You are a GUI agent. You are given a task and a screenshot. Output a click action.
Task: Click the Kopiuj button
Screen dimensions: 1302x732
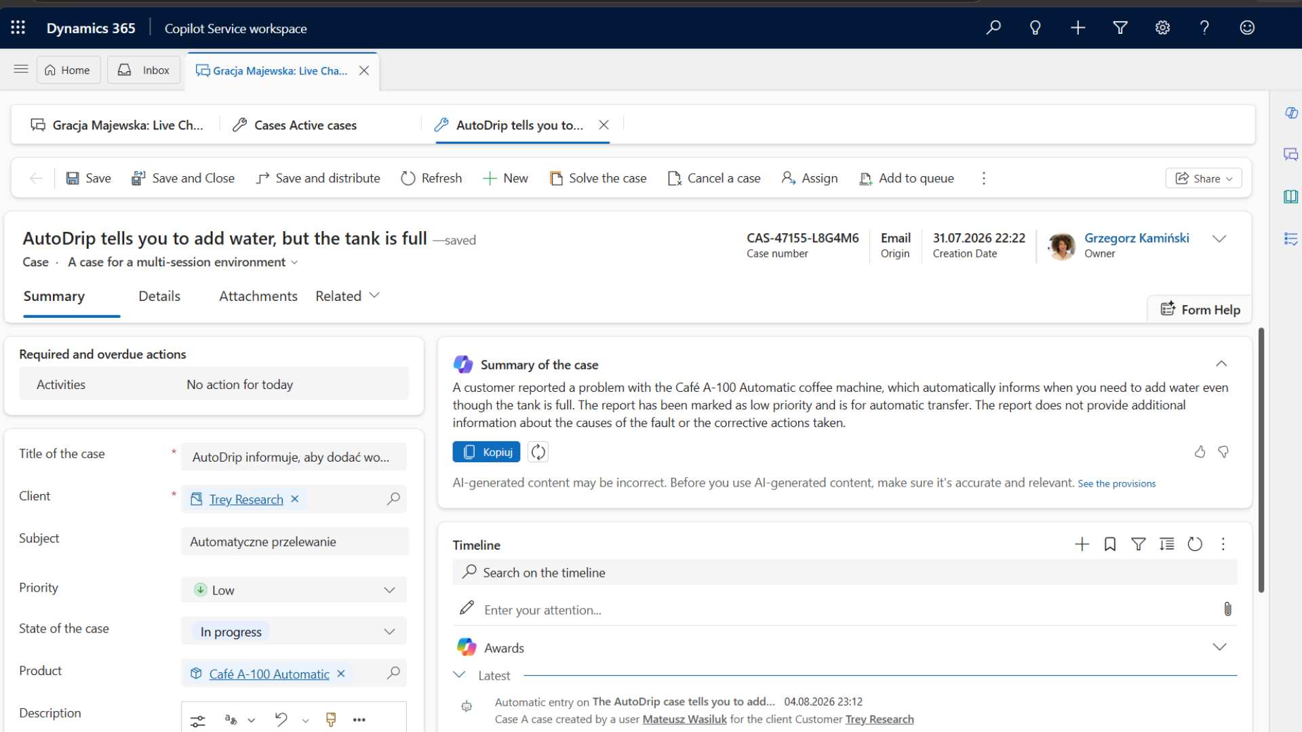486,452
